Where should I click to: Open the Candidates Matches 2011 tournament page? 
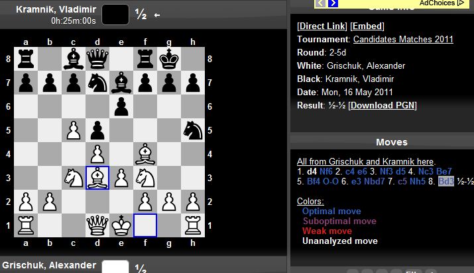click(403, 39)
